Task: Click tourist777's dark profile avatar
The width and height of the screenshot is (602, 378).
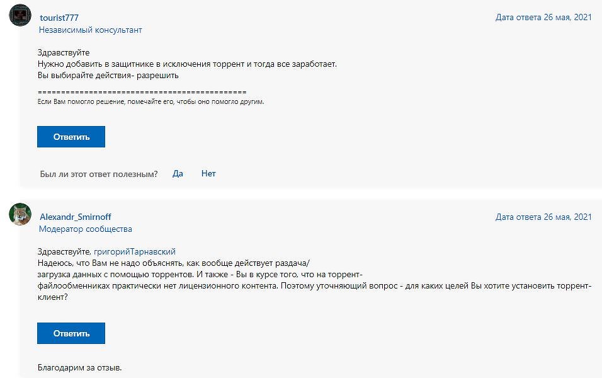Action: [x=20, y=15]
